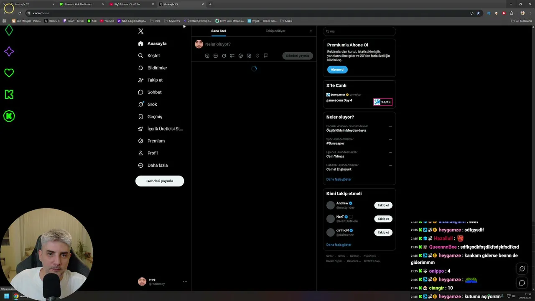Open the Takip et sidebar item
The width and height of the screenshot is (535, 301).
(x=150, y=80)
